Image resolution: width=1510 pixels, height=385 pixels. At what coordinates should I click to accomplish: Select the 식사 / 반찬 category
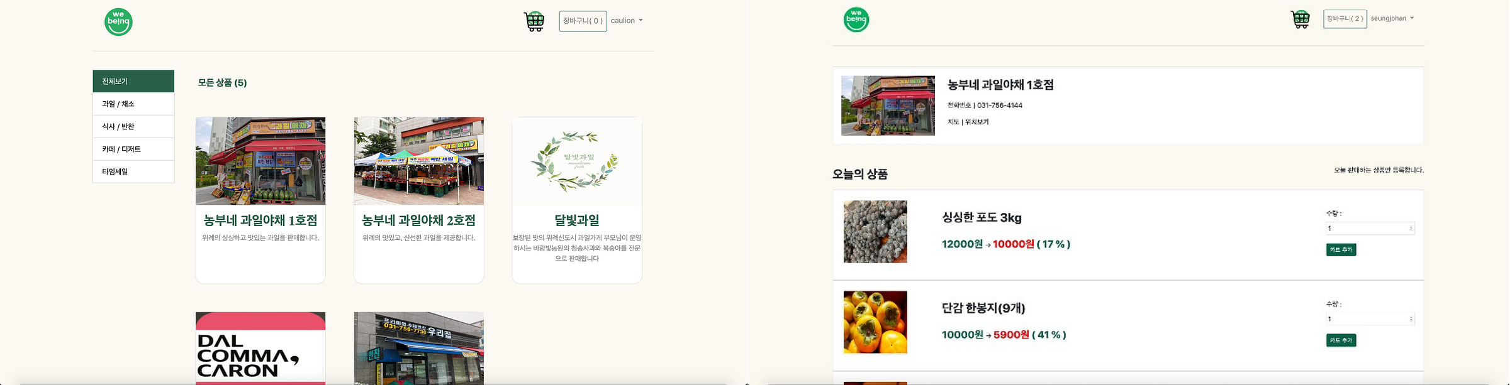tap(133, 127)
